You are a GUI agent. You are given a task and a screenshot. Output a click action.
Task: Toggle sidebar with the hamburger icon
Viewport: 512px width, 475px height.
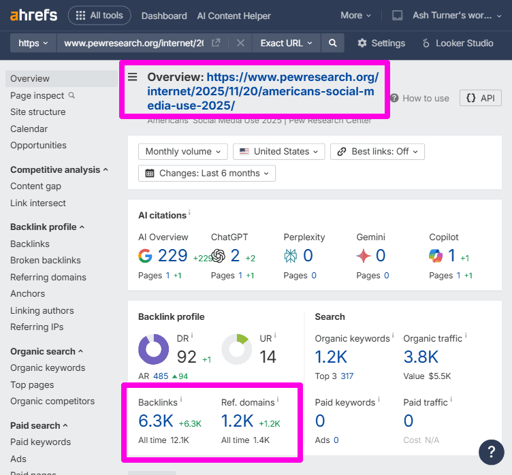coord(132,77)
